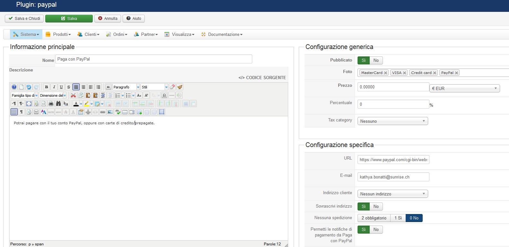Expand the bullet list style arrow

(133, 95)
